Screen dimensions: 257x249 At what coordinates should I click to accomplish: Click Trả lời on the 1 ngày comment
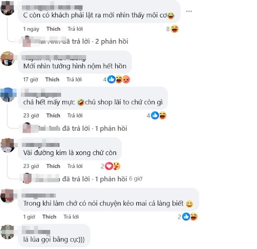coord(75,29)
